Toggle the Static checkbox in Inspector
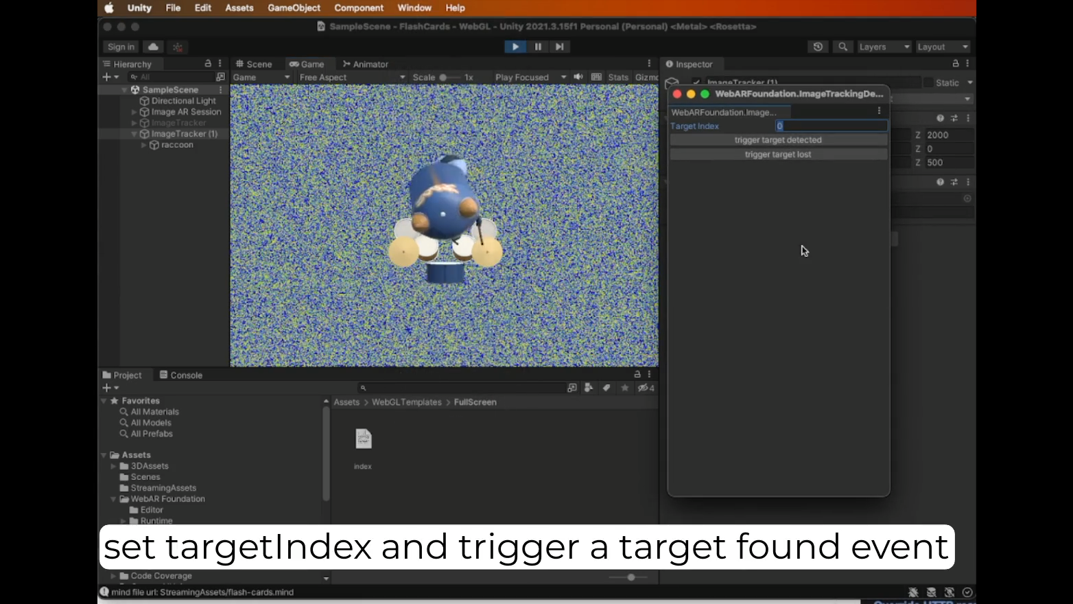Screen dimensions: 1073x604 point(928,82)
